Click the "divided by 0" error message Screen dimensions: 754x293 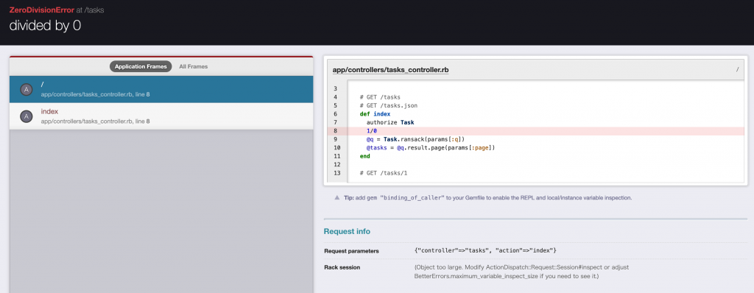tap(45, 26)
